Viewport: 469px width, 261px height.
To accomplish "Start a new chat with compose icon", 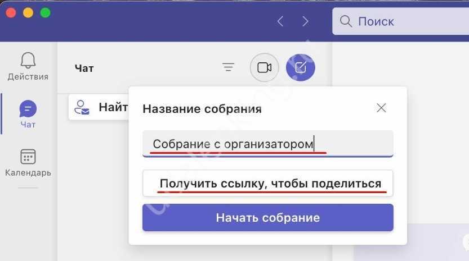I will (x=301, y=67).
